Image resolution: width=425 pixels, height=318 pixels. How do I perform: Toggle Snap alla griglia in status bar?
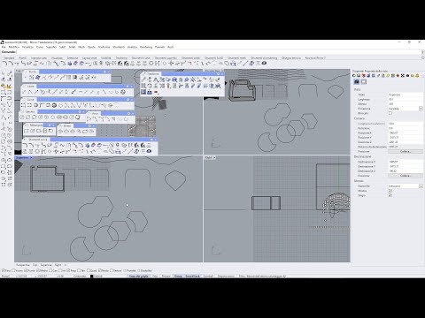tap(139, 276)
